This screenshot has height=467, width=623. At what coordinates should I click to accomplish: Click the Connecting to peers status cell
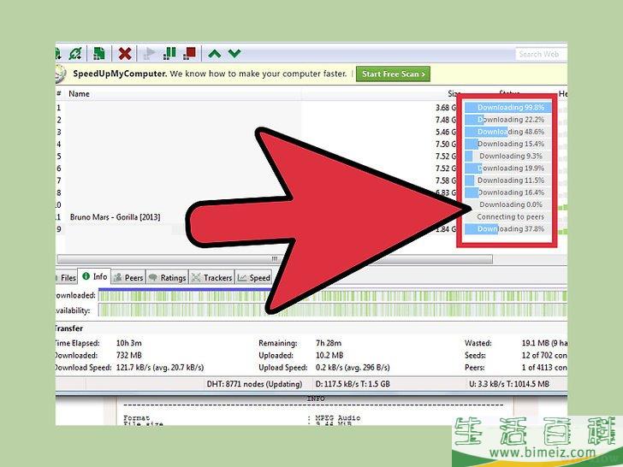pos(508,217)
